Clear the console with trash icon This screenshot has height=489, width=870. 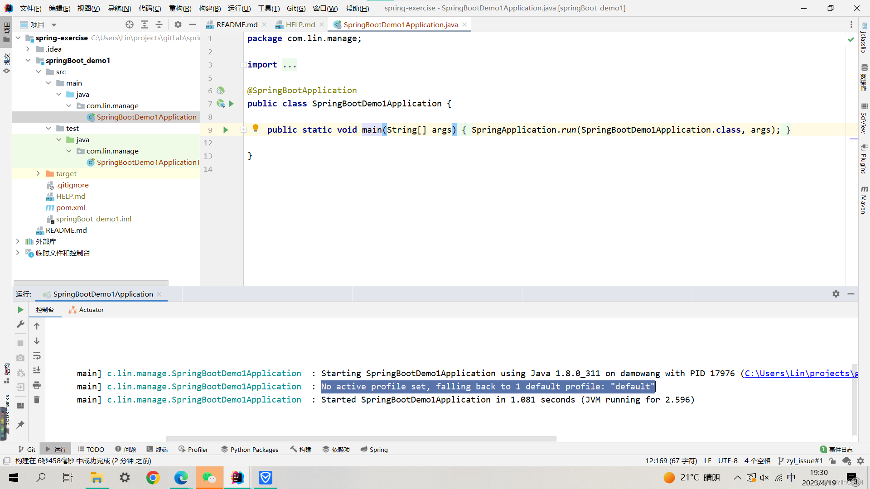(37, 400)
